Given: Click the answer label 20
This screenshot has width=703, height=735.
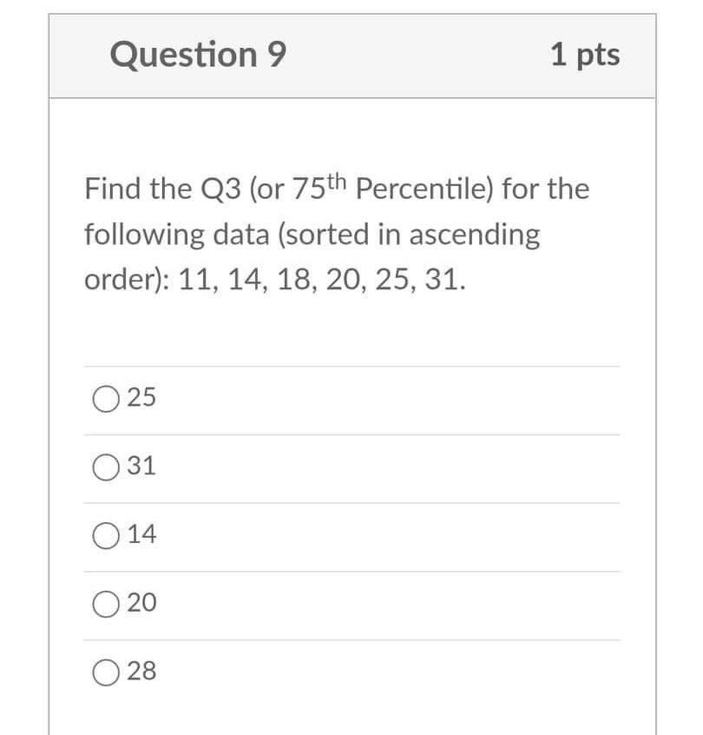Looking at the screenshot, I should point(141,603).
